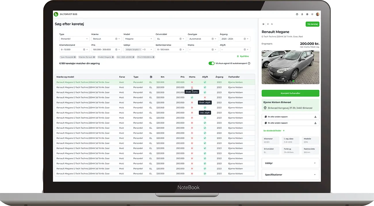This screenshot has height=206, width=374.
Task: Click the Rækkevidde 520 km info card
Action: coord(311,151)
